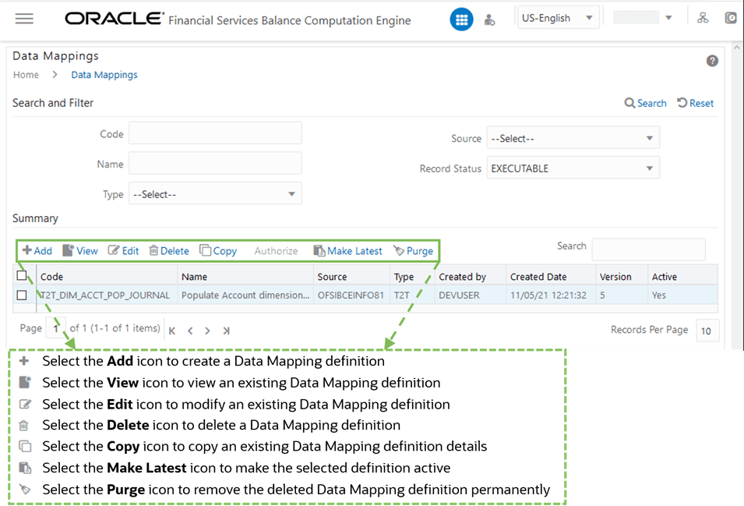Click the Code filter input field
744x506 pixels.
(x=215, y=133)
